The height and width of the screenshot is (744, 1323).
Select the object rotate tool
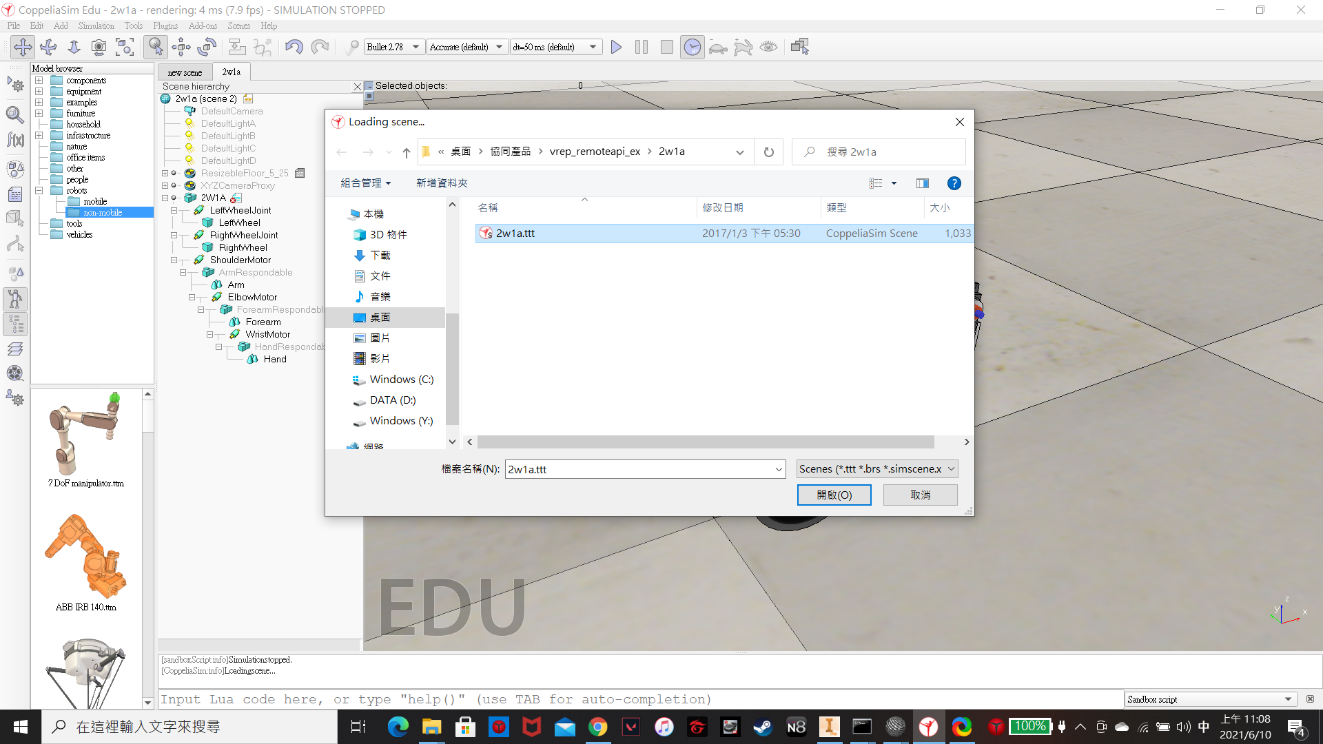tap(207, 47)
